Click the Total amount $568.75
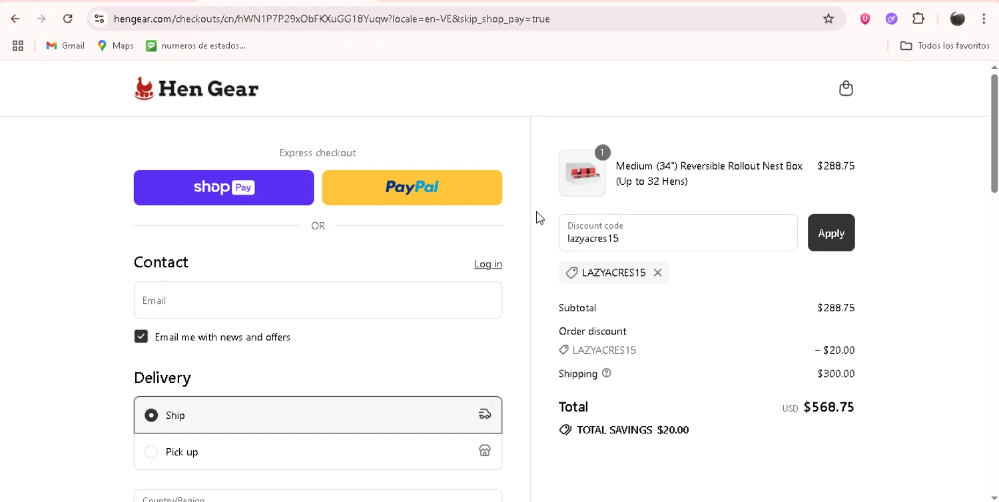The width and height of the screenshot is (999, 502). click(x=829, y=407)
